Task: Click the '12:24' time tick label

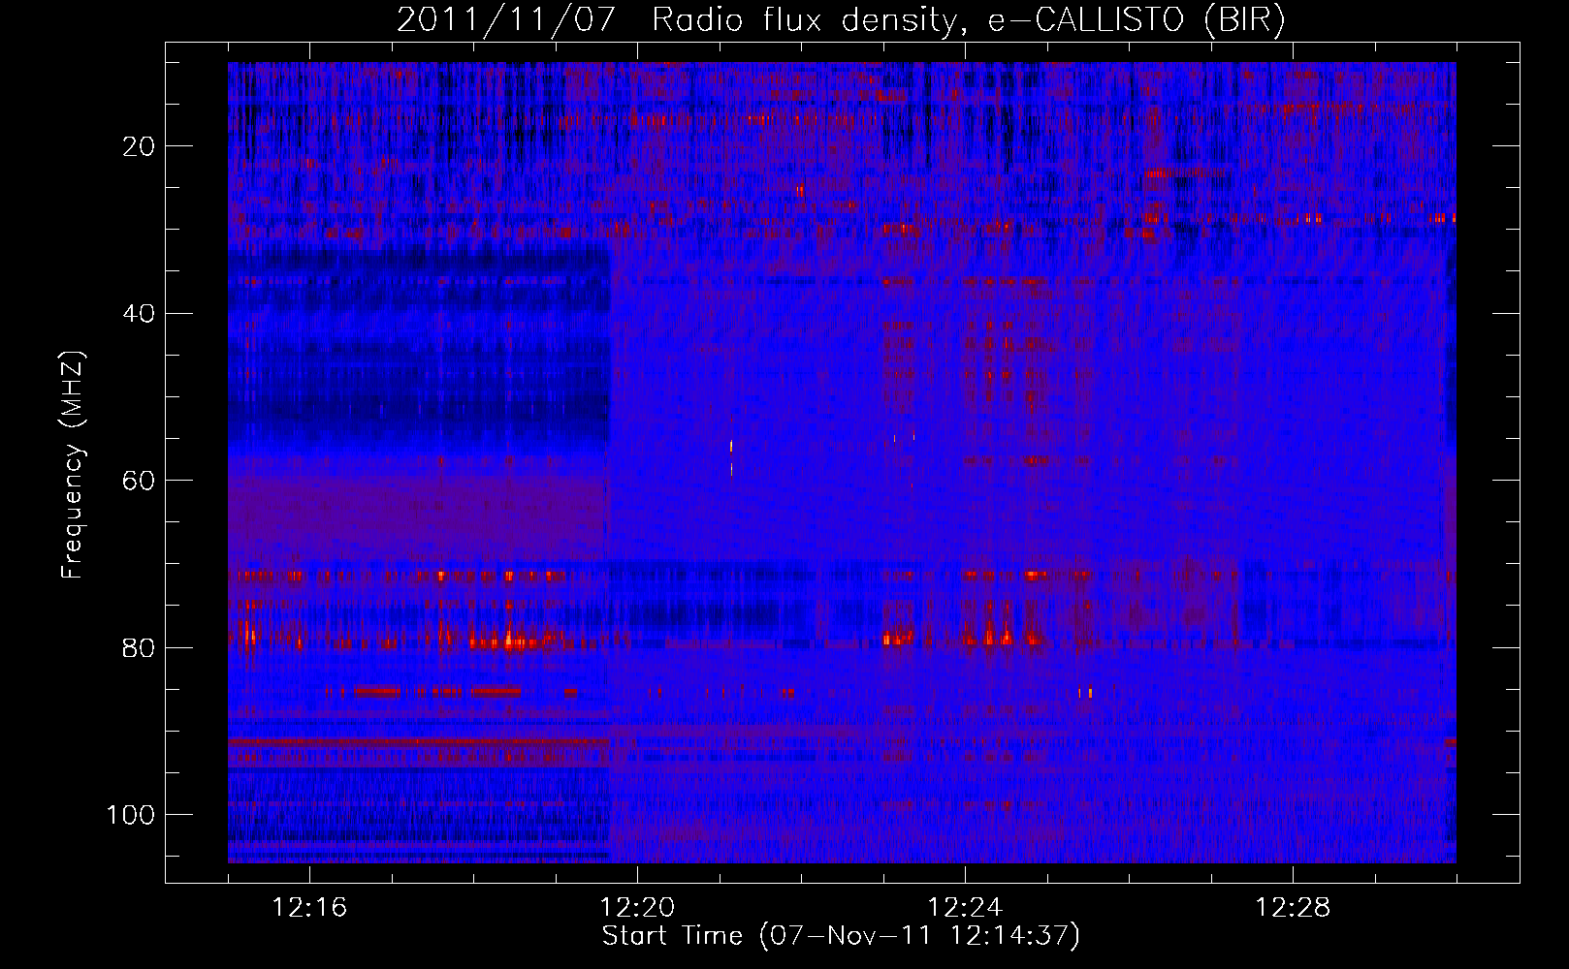Action: coord(965,908)
